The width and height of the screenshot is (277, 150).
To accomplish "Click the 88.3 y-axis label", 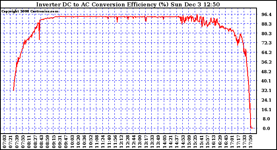I will pos(267,24).
